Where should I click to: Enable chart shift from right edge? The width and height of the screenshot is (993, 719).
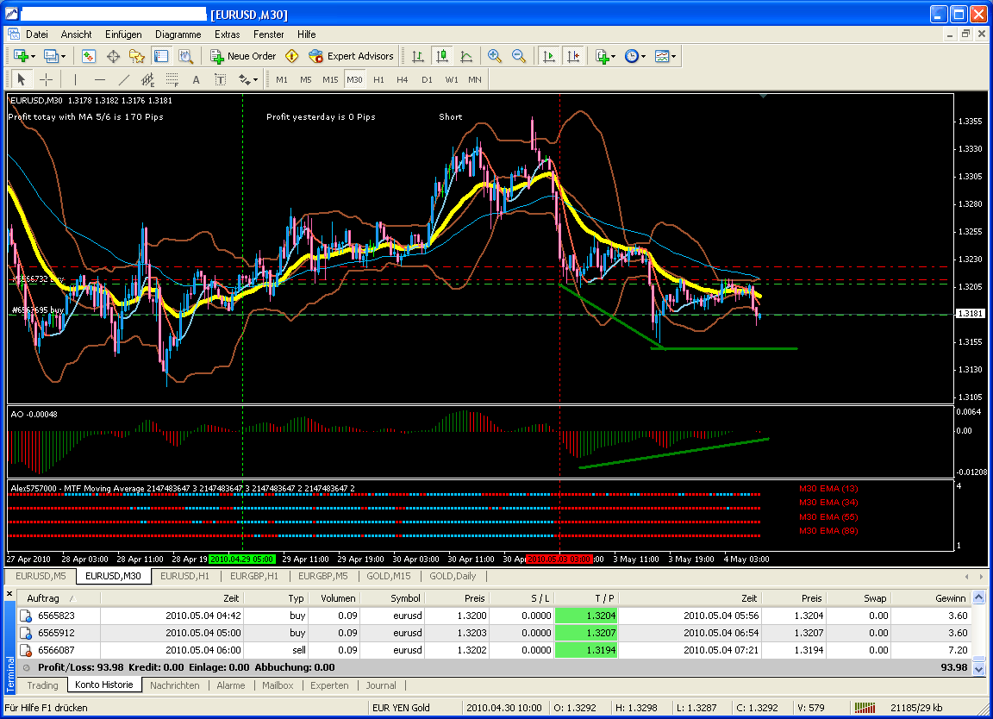click(572, 56)
